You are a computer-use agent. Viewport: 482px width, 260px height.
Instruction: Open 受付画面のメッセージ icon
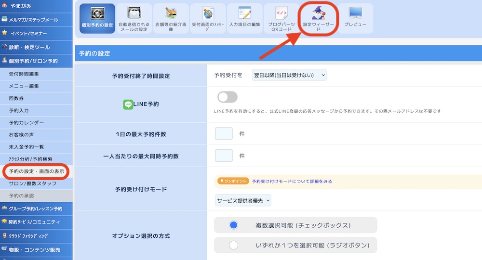[x=207, y=18]
